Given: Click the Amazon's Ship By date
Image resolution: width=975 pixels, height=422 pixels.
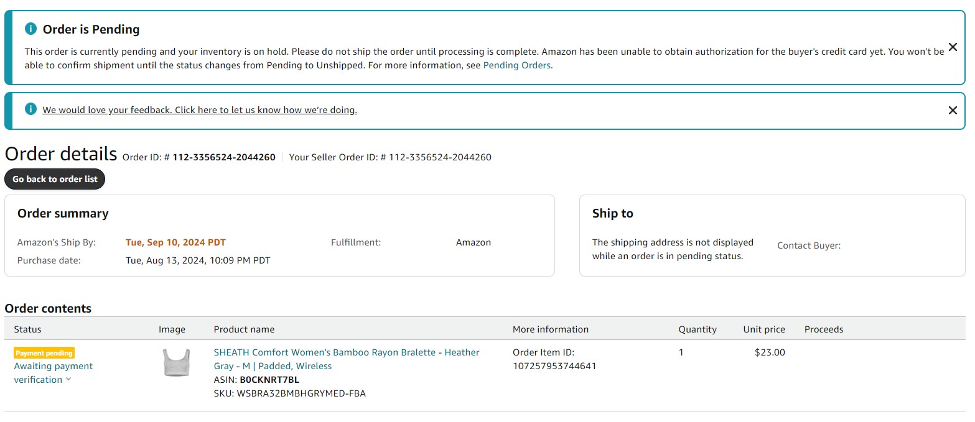Looking at the screenshot, I should pyautogui.click(x=175, y=242).
